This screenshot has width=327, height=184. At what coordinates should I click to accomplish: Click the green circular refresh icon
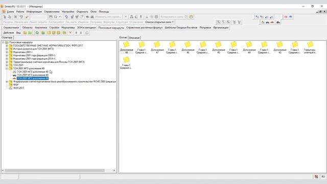tap(37, 33)
